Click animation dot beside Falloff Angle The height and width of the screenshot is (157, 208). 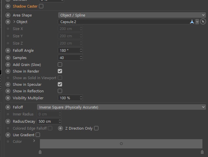click(x=8, y=50)
